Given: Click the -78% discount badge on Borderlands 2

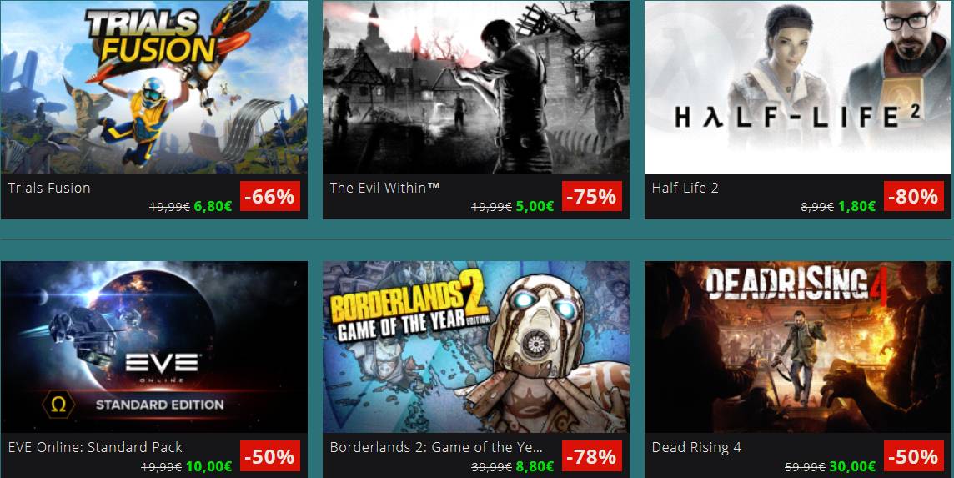Looking at the screenshot, I should click(x=592, y=456).
